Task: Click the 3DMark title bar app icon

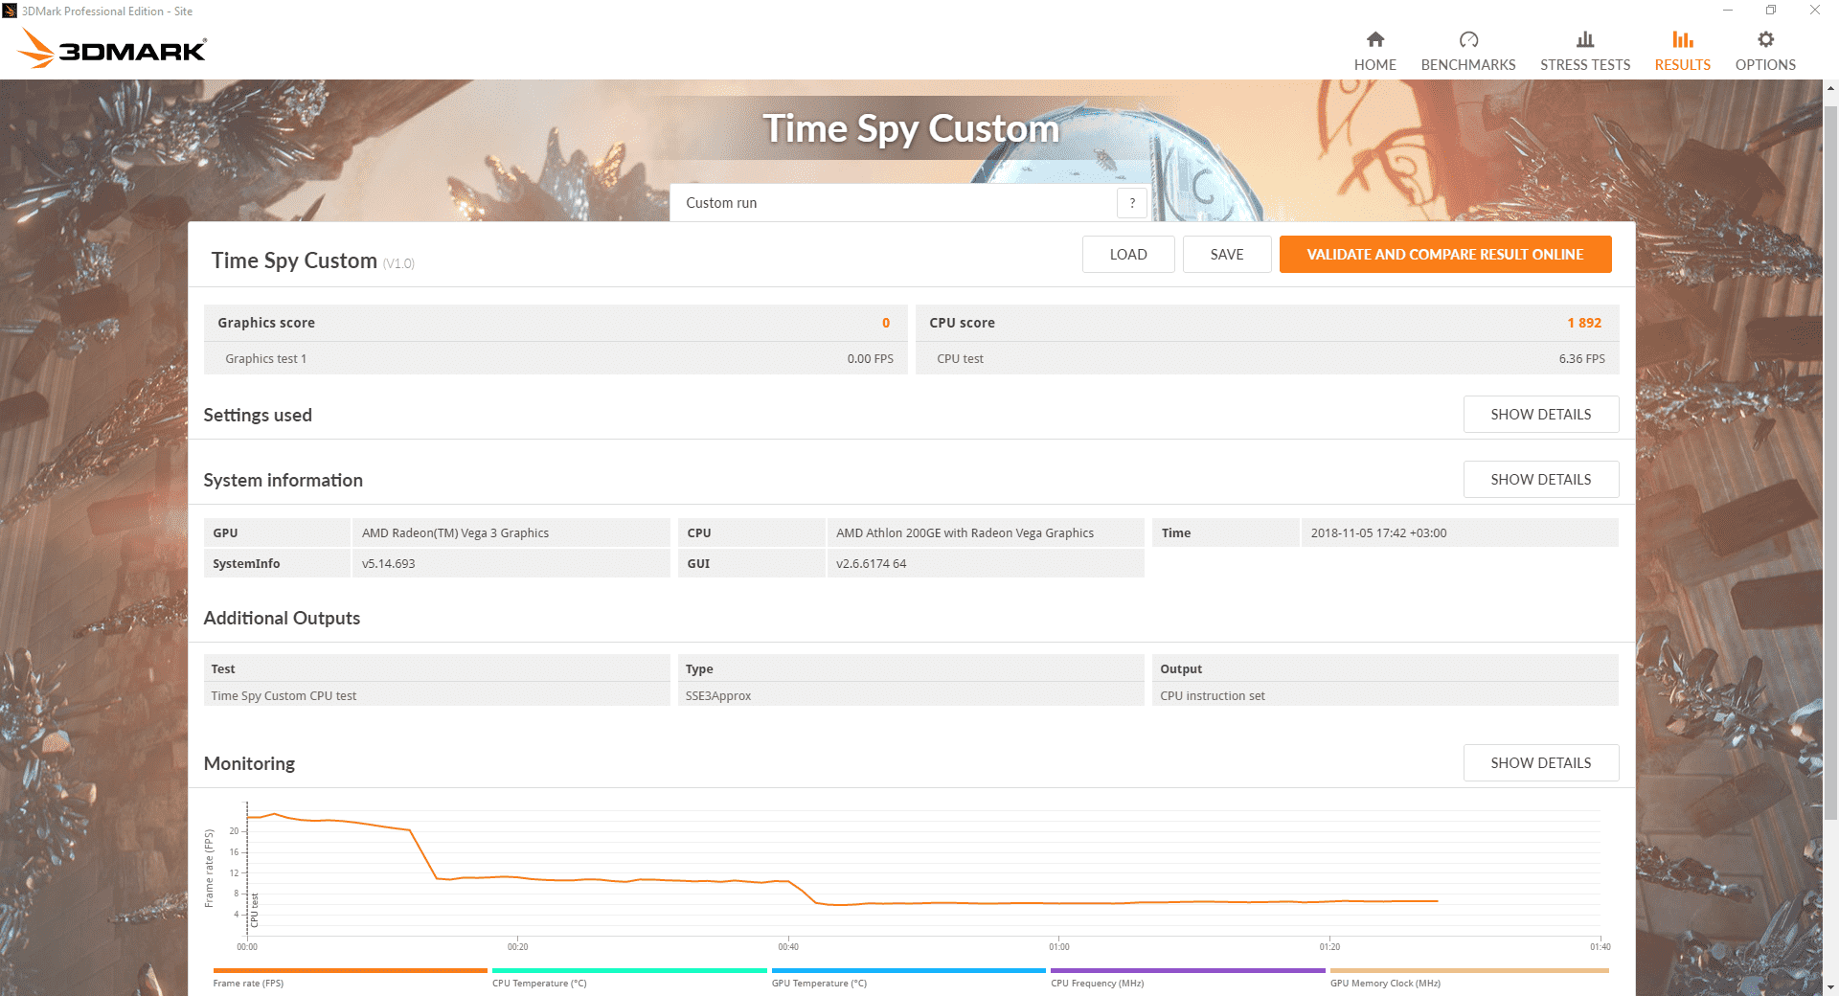Action: pos(11,11)
